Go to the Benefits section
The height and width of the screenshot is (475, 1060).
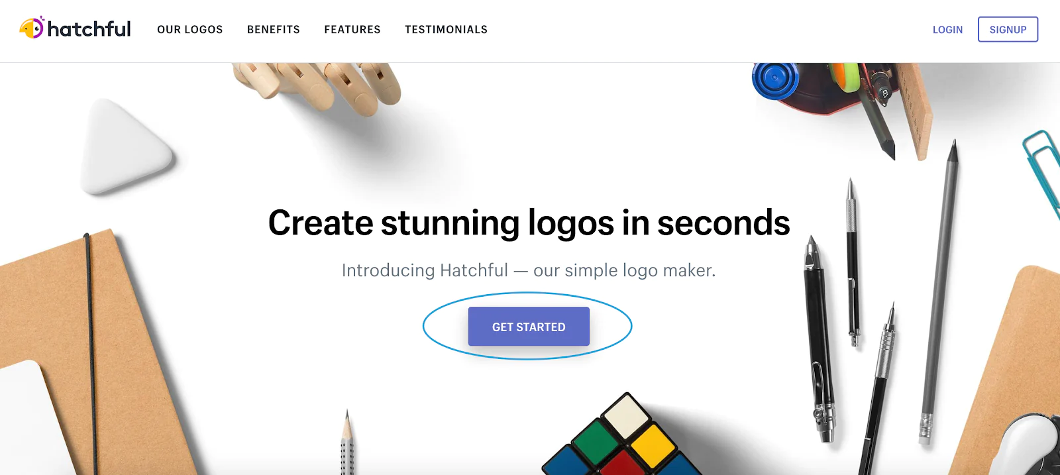click(274, 30)
